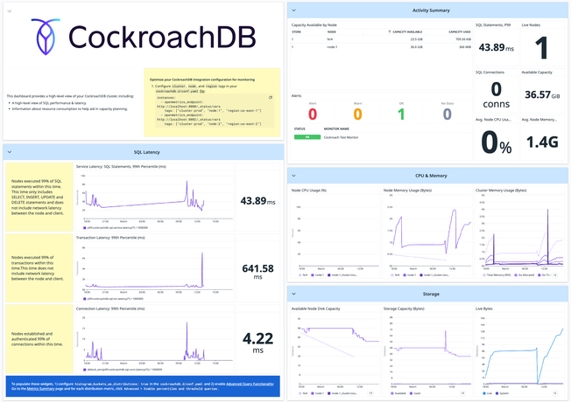
Task: Collapse the Storage group chevron
Action: [293, 294]
